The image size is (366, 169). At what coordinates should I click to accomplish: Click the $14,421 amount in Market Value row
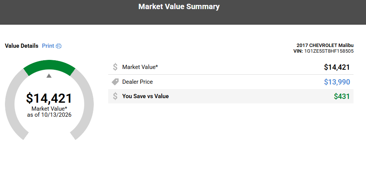pyautogui.click(x=337, y=67)
